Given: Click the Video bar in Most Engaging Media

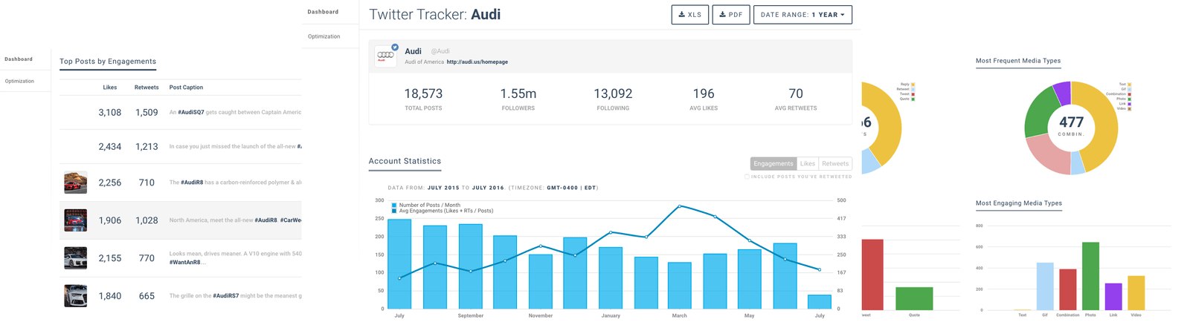Looking at the screenshot, I should pyautogui.click(x=1136, y=293).
